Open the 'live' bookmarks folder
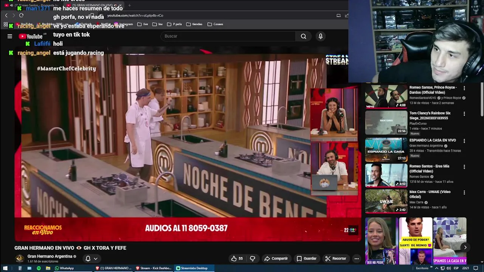Image resolution: width=484 pixels, height=272 pixels. point(143,24)
